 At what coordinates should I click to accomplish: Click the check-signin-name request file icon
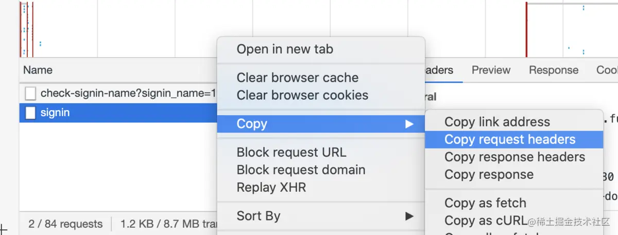pos(31,93)
